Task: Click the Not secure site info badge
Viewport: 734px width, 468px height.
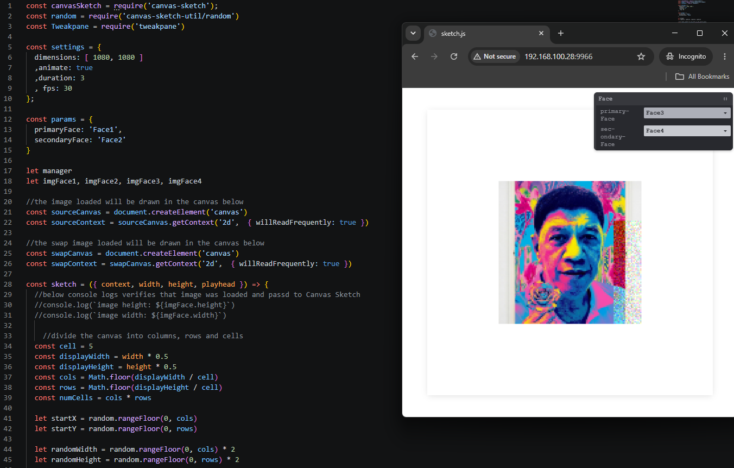Action: 495,56
